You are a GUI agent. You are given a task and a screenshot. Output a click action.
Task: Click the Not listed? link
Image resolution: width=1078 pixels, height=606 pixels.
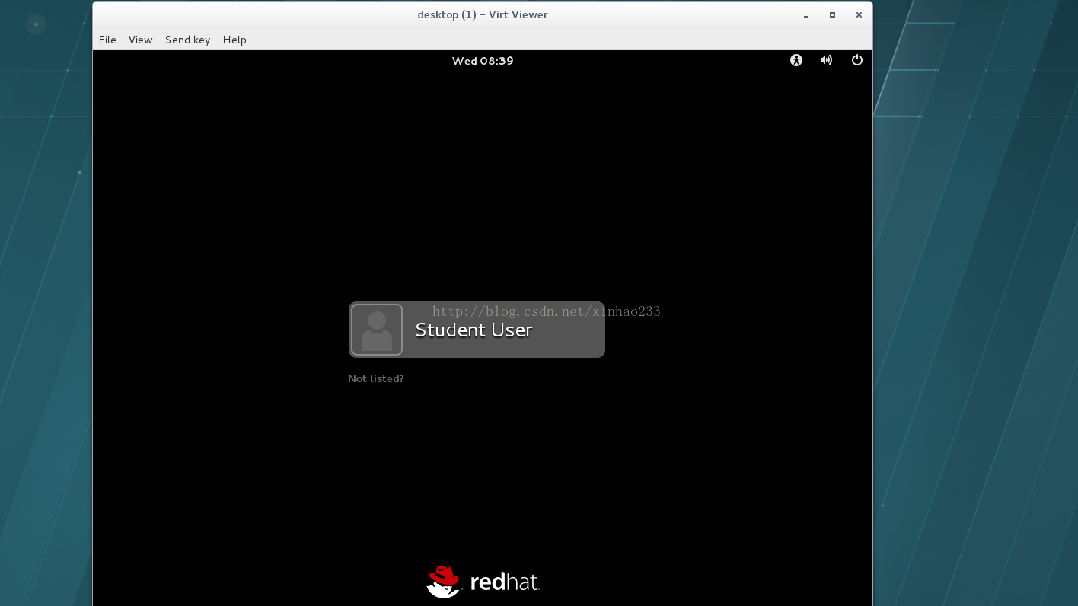click(376, 378)
